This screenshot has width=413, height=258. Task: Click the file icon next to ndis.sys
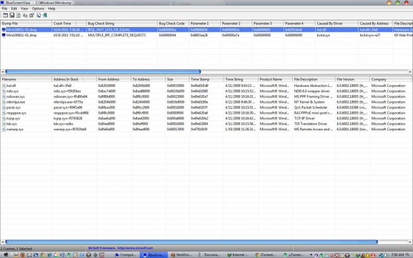pyautogui.click(x=4, y=91)
